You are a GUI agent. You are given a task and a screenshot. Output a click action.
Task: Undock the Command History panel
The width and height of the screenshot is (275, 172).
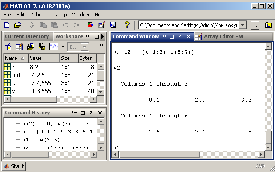pyautogui.click(x=91, y=113)
